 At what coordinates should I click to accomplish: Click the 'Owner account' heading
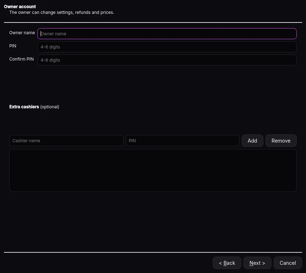(x=20, y=7)
